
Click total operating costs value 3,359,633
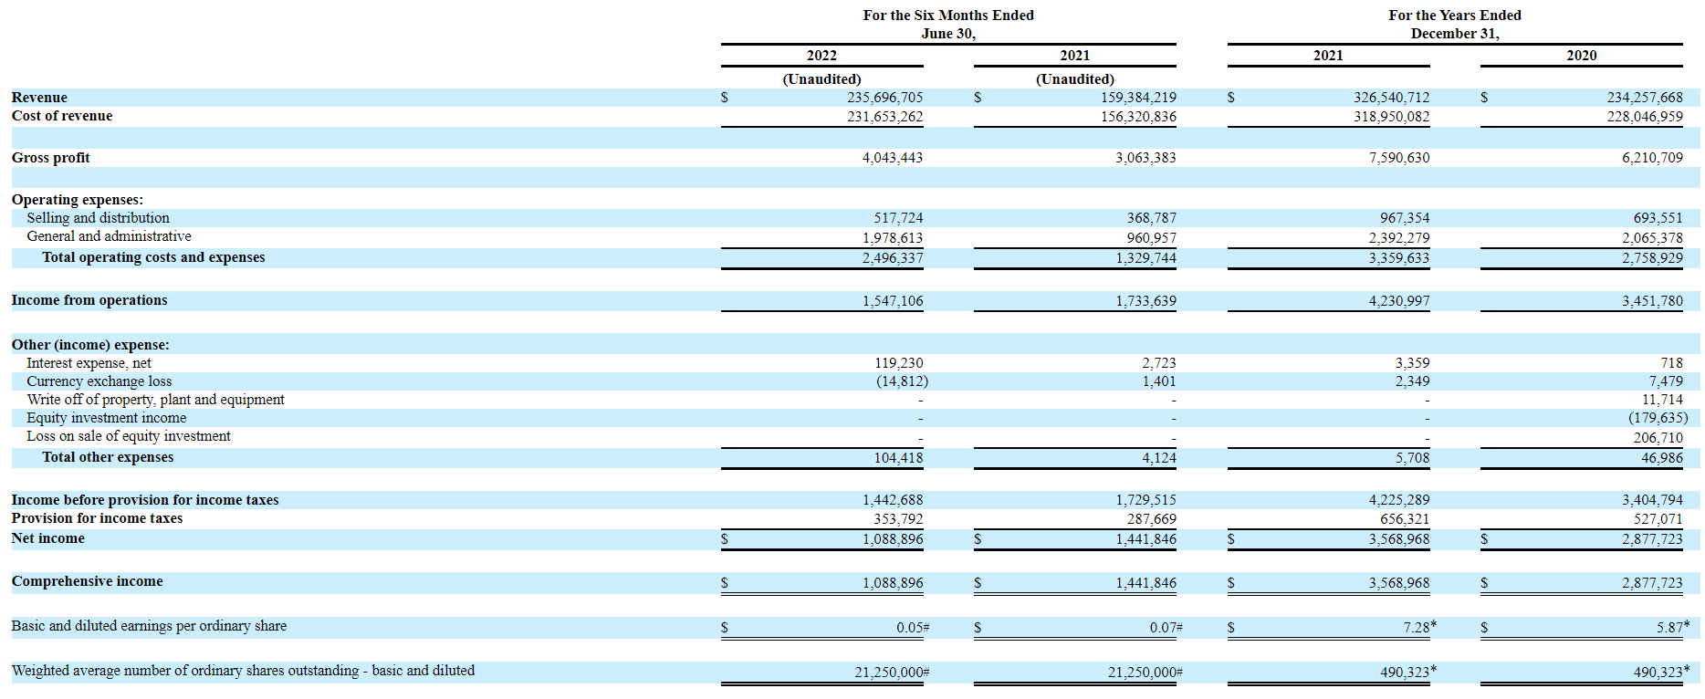click(1399, 258)
